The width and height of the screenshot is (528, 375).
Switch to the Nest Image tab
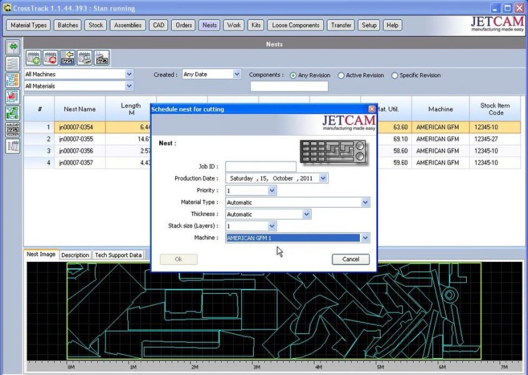41,254
